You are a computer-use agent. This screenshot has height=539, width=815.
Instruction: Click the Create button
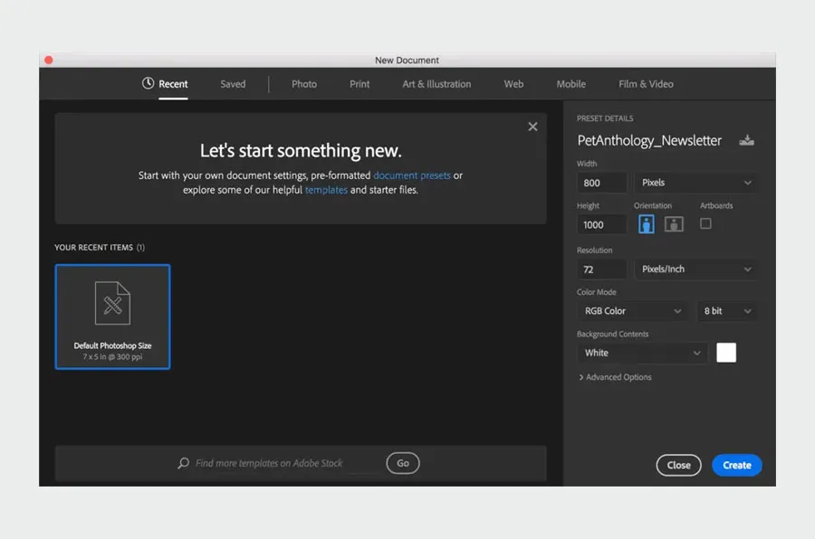(736, 465)
